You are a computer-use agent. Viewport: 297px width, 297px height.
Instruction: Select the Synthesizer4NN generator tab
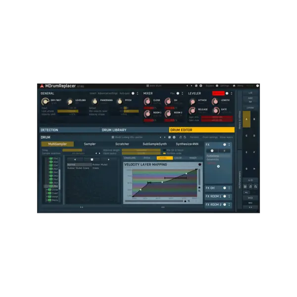187,144
